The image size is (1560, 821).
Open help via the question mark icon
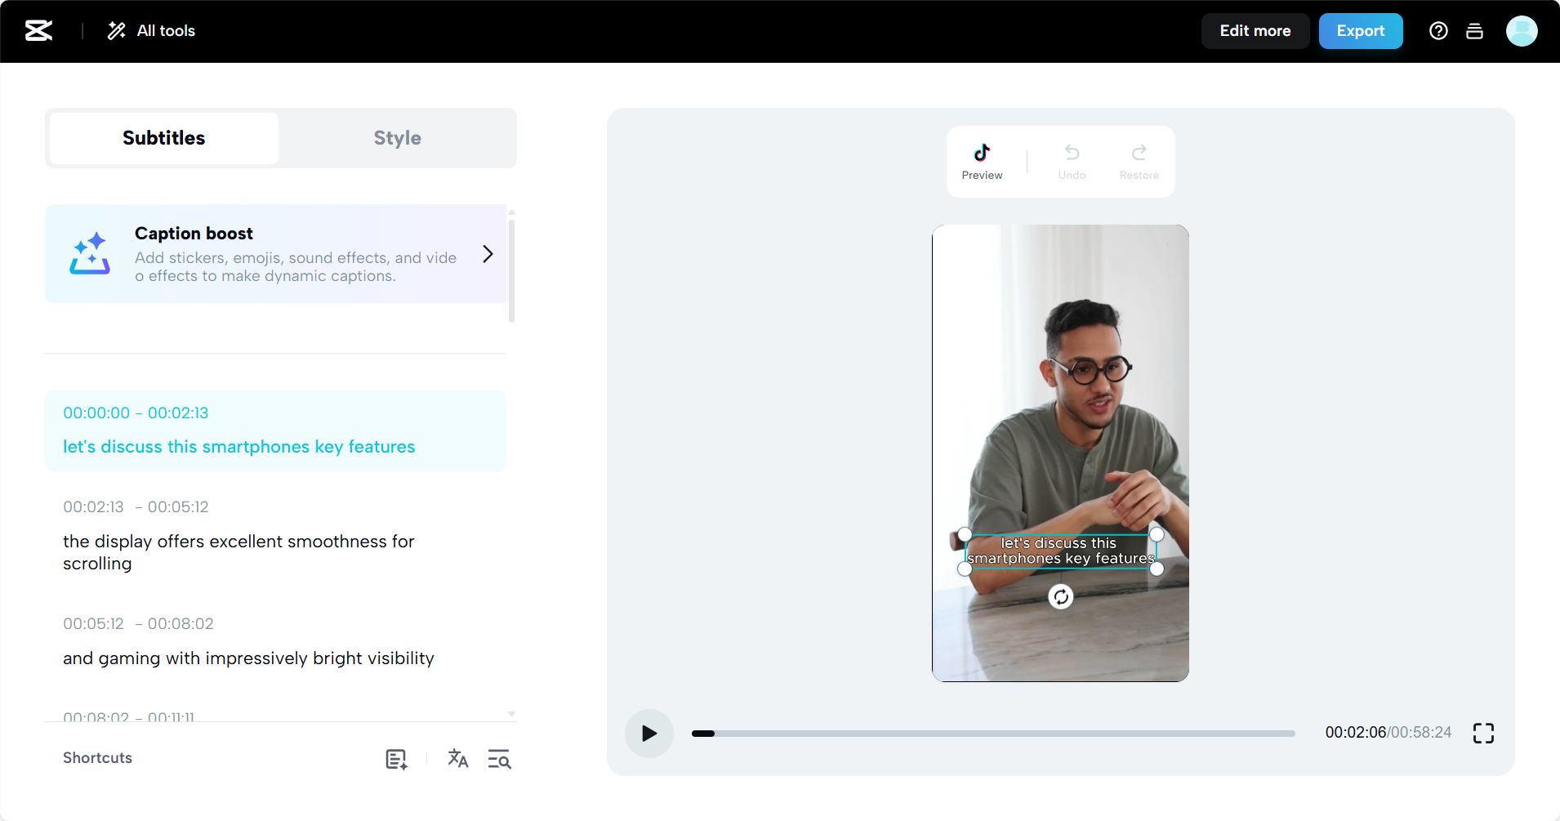1438,30
